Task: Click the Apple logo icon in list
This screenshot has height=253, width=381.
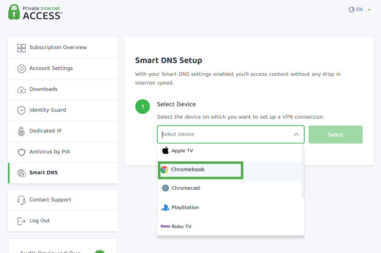Action: pos(166,150)
